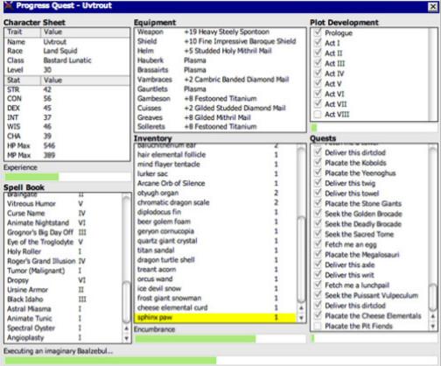Select the Weapon equipment row

(220, 32)
